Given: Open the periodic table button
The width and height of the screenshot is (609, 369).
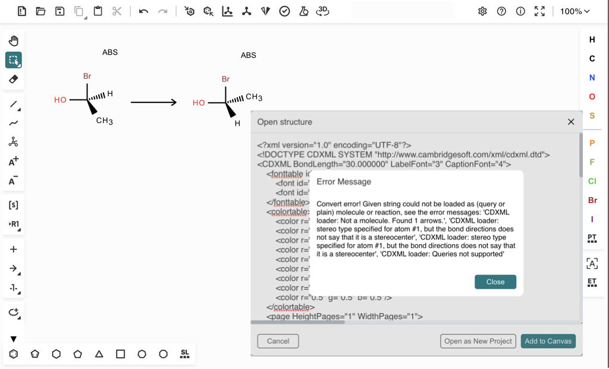Looking at the screenshot, I should [x=592, y=238].
